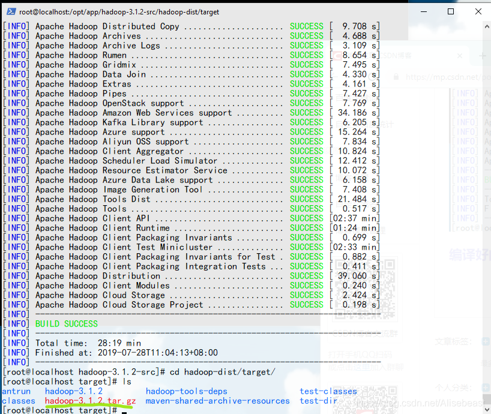This screenshot has height=414, width=491.
Task: Select the antrun directory name
Action: 16,391
